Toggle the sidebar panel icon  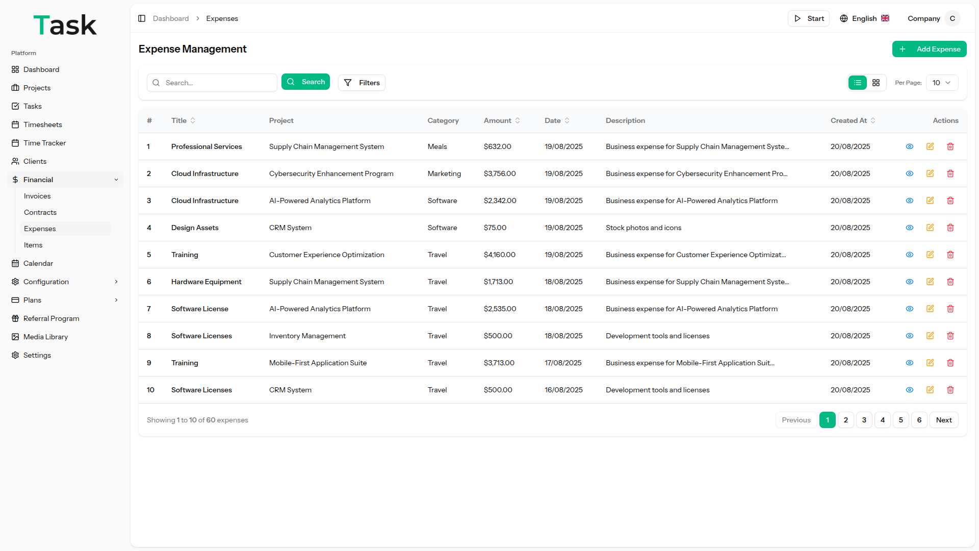pyautogui.click(x=142, y=18)
